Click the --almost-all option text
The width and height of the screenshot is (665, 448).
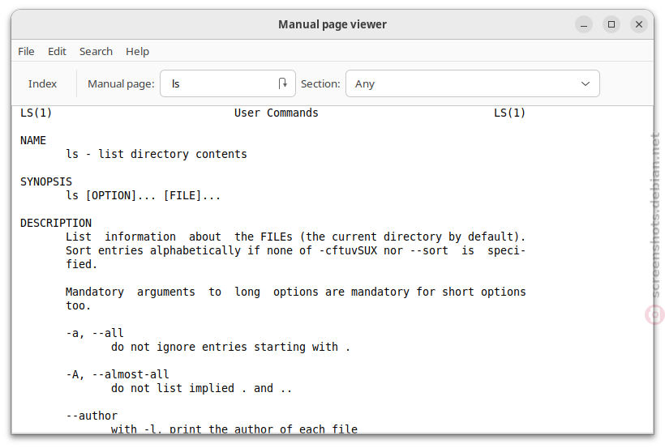(x=131, y=374)
